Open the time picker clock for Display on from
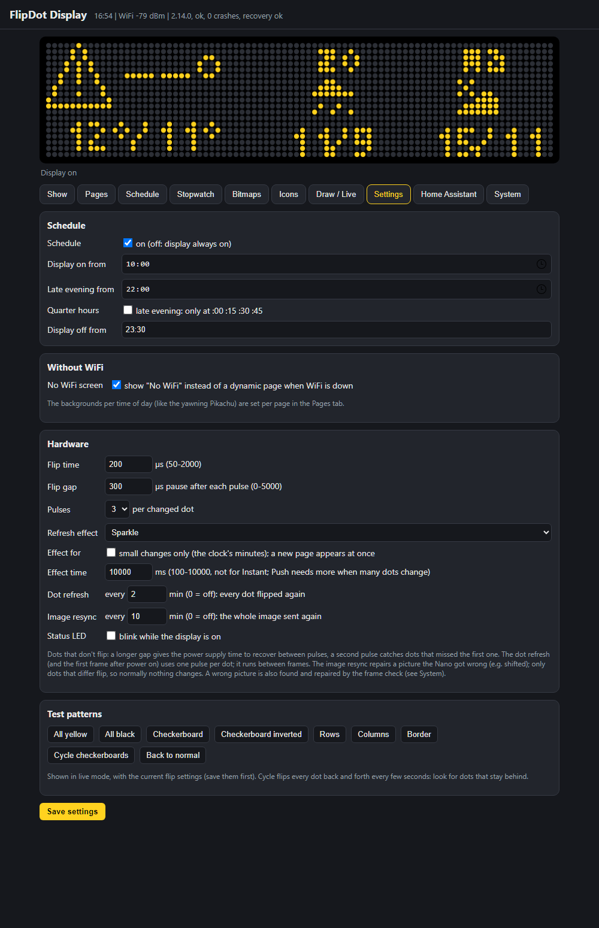599x928 pixels. (x=541, y=264)
